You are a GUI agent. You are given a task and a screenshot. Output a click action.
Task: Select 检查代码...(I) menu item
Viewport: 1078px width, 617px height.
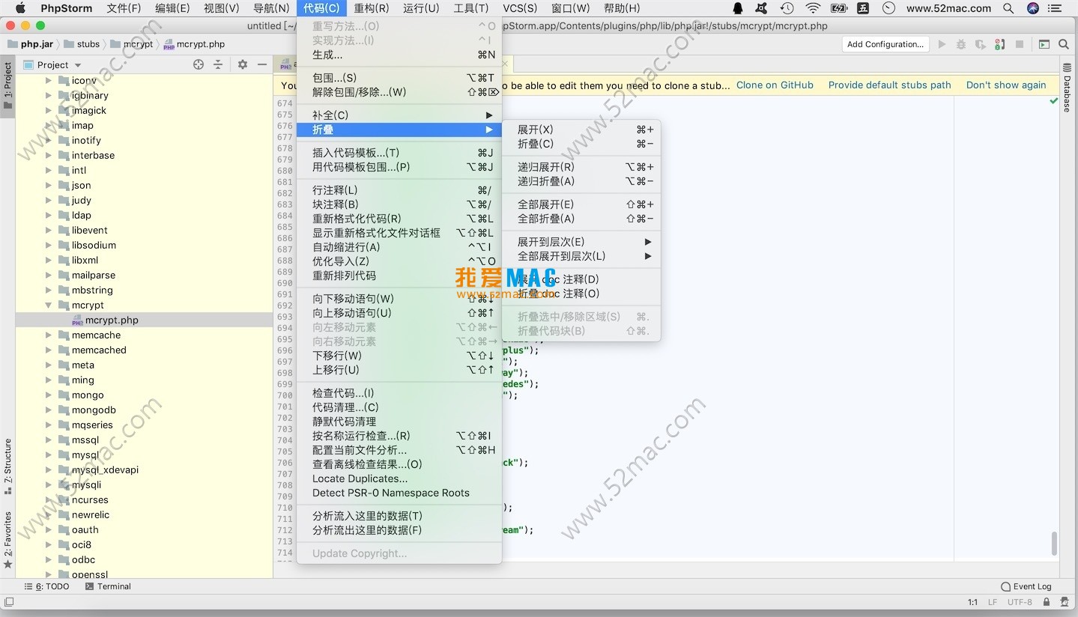[x=399, y=393]
